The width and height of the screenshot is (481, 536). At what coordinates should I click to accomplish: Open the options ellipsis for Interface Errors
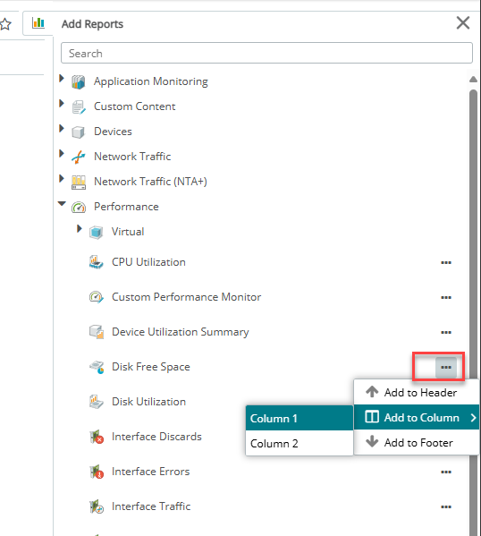(446, 472)
